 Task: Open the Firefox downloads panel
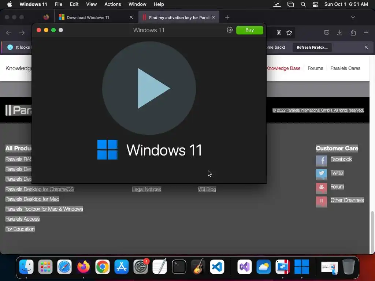[339, 33]
